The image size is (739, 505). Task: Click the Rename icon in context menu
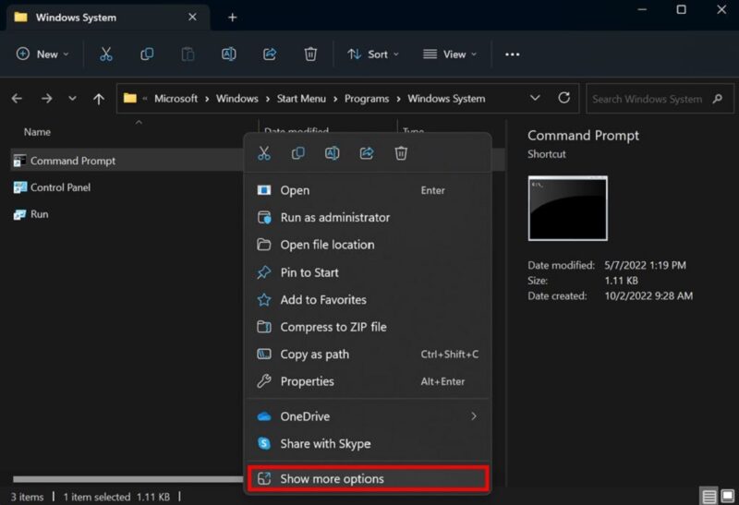(x=332, y=153)
